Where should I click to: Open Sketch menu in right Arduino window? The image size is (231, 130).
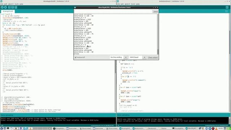click(x=127, y=4)
